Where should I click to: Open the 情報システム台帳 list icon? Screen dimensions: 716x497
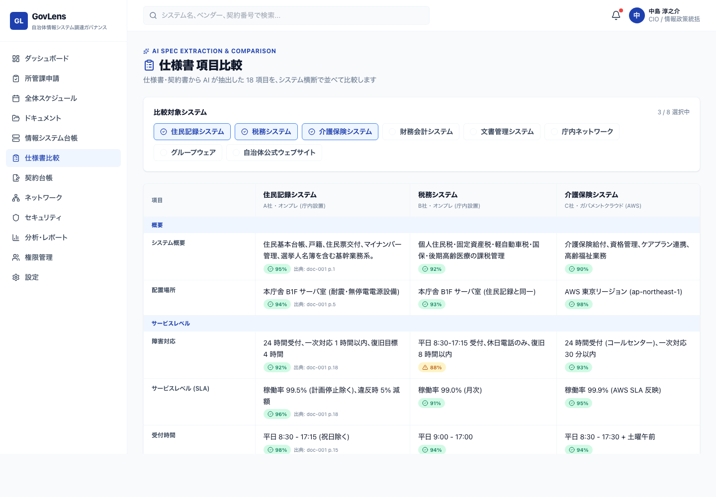[16, 138]
